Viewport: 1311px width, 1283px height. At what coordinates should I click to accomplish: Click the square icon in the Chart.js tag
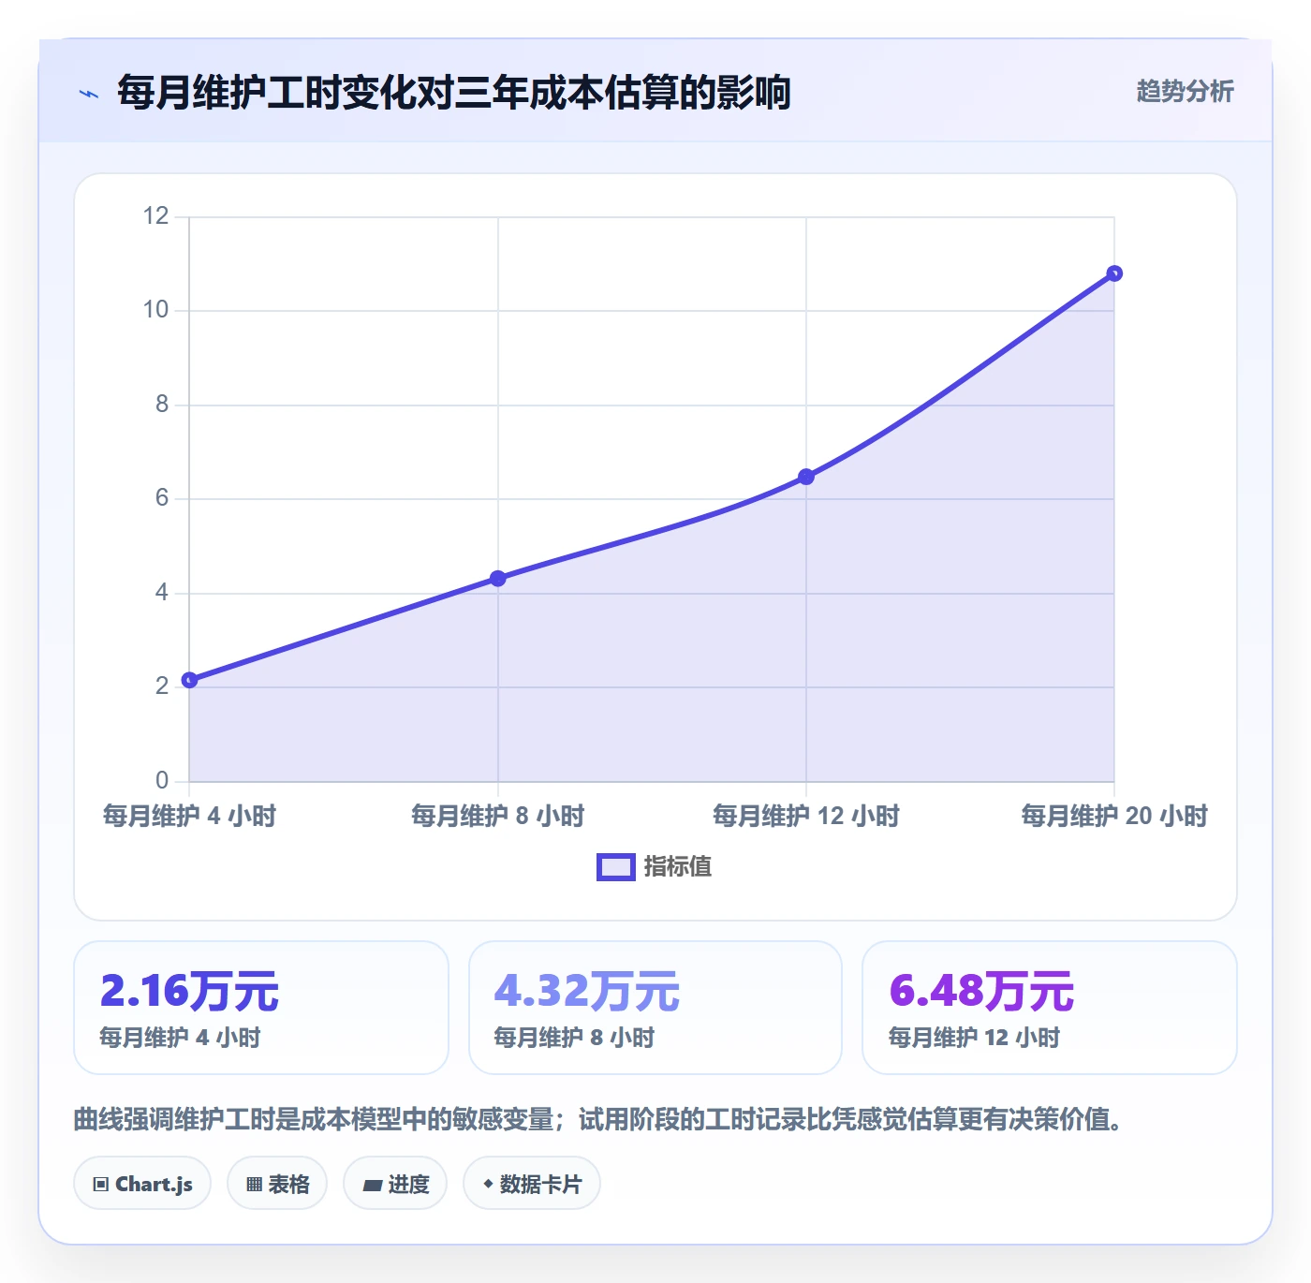click(101, 1185)
